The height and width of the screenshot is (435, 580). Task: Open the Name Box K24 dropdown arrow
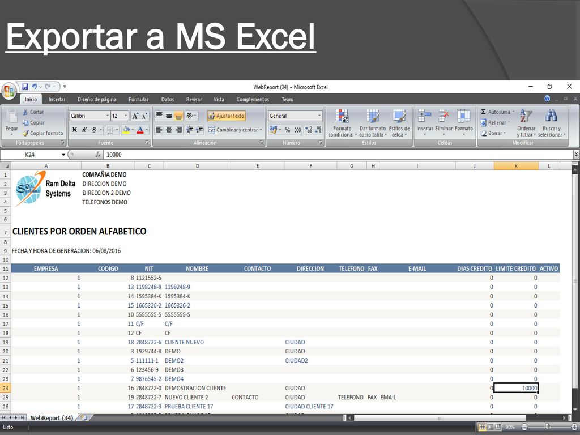(x=63, y=155)
